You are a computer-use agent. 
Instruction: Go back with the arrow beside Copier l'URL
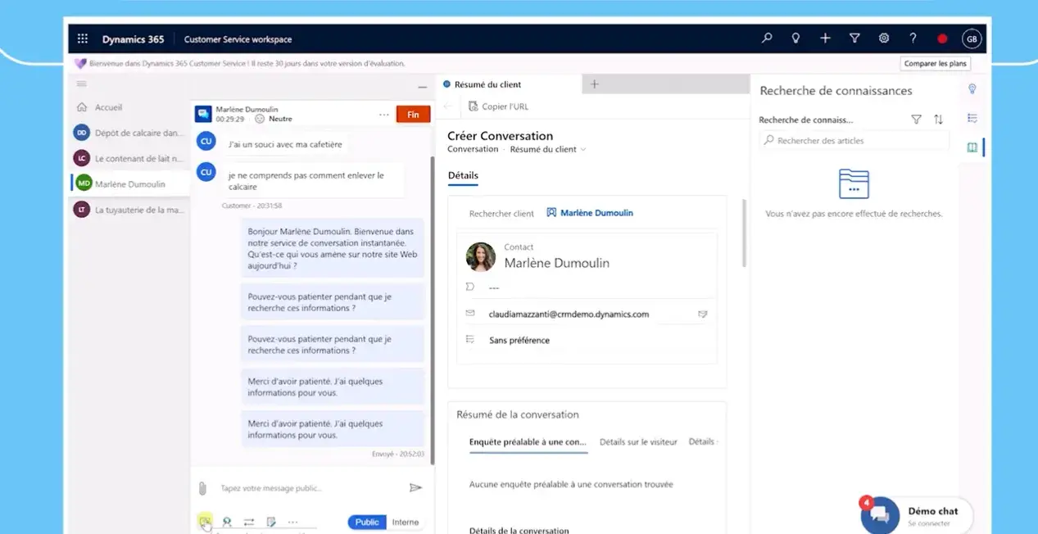pyautogui.click(x=447, y=106)
